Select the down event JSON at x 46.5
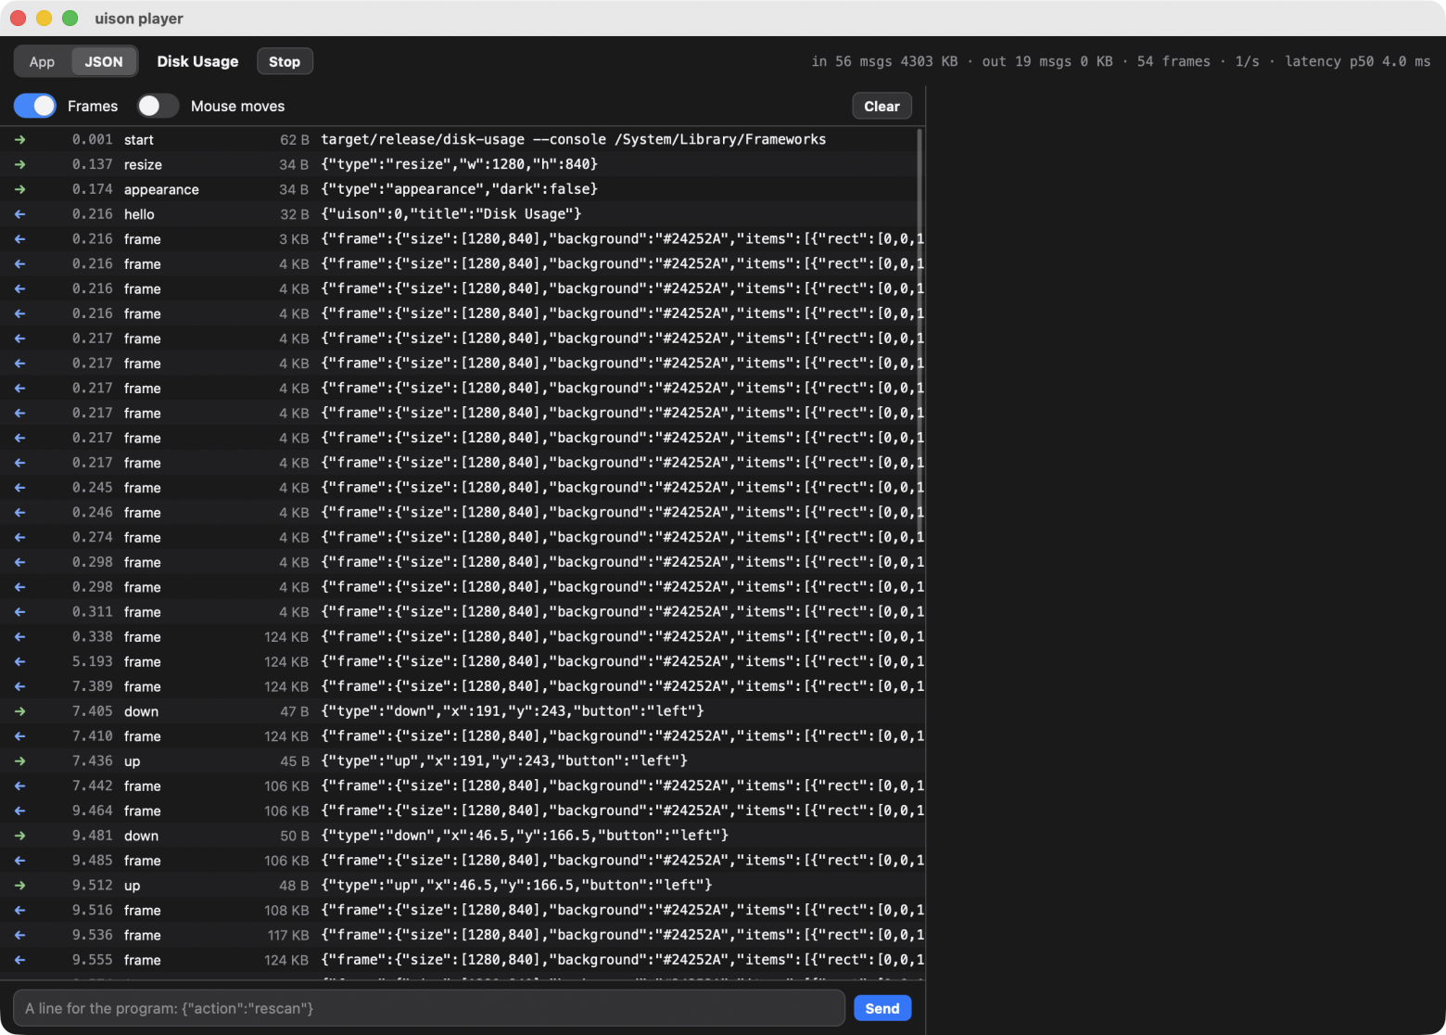The height and width of the screenshot is (1035, 1446). (525, 836)
